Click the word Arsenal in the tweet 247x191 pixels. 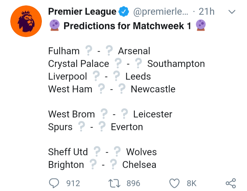pyautogui.click(x=134, y=51)
